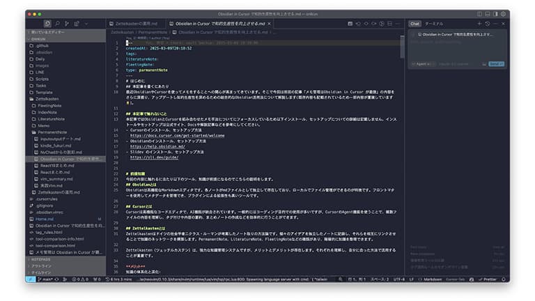Open the Agent mode dropdown
The image size is (535, 301).
[x=423, y=64]
